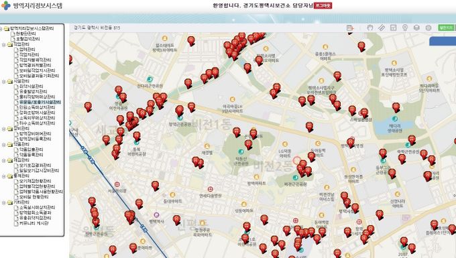This screenshot has height=258, width=456.
Task: Select the hand pan tool
Action: (369, 27)
